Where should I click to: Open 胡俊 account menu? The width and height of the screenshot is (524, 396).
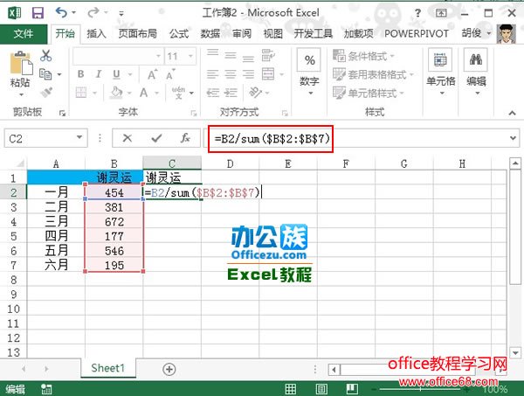(x=476, y=32)
